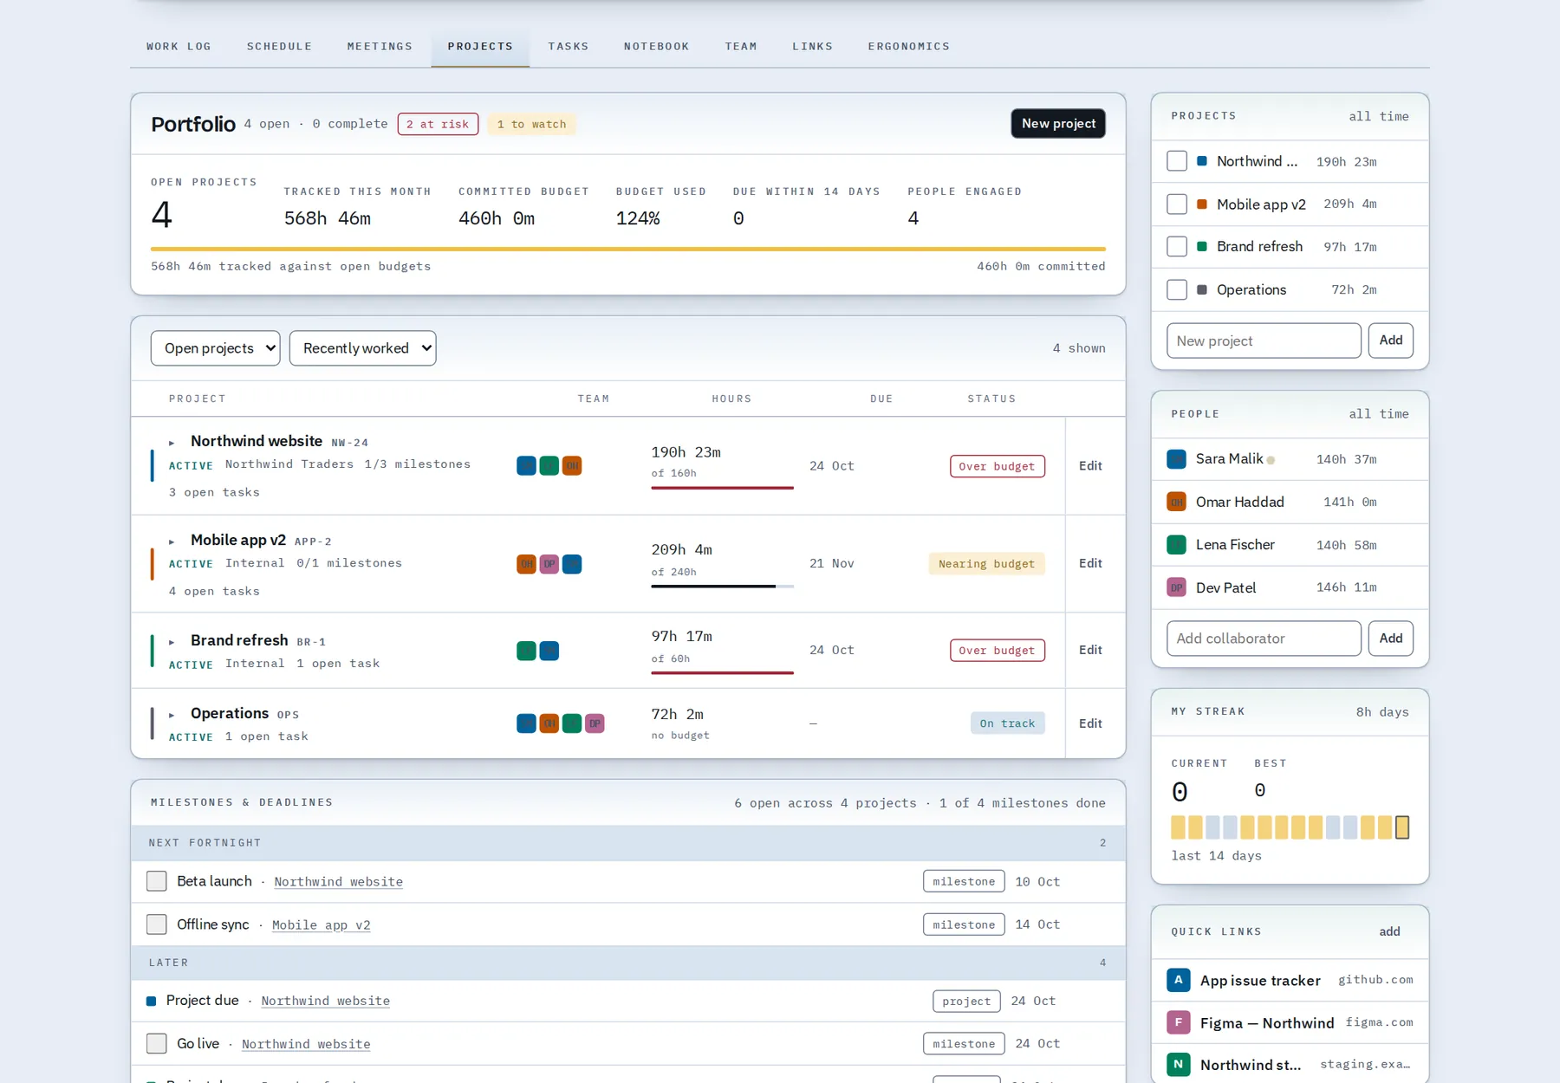The height and width of the screenshot is (1083, 1560).
Task: Open the Schedule tab
Action: point(280,47)
